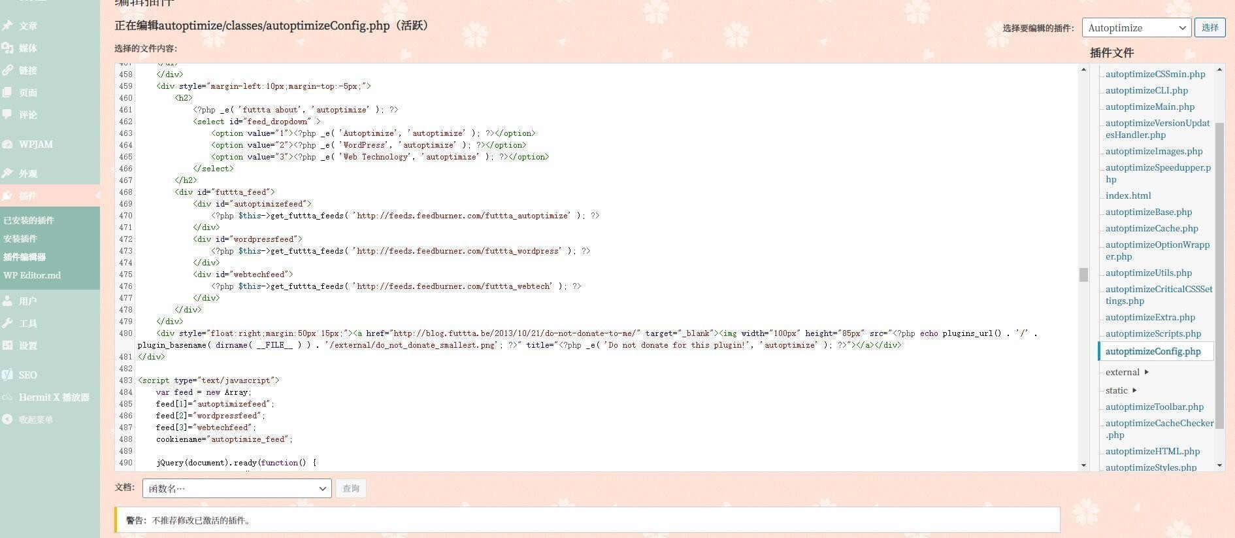Click the plug icon beside 插件

pyautogui.click(x=7, y=195)
